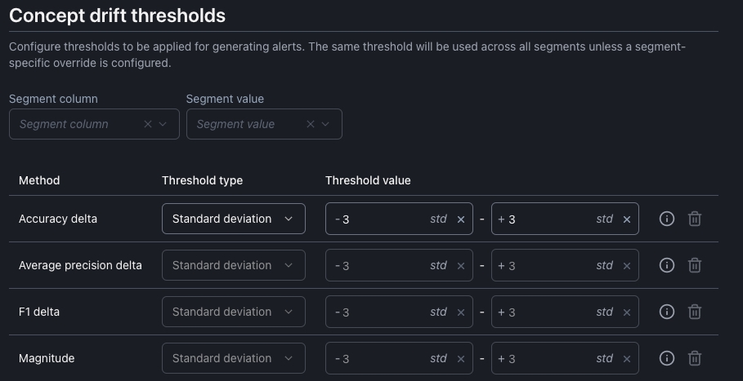Delete the Magnitude threshold row
This screenshot has height=381, width=743.
tap(694, 358)
